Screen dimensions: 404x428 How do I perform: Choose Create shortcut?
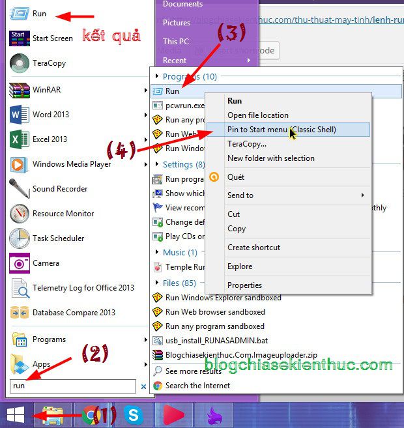click(x=288, y=248)
